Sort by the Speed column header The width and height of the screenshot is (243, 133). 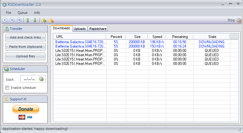point(157,37)
